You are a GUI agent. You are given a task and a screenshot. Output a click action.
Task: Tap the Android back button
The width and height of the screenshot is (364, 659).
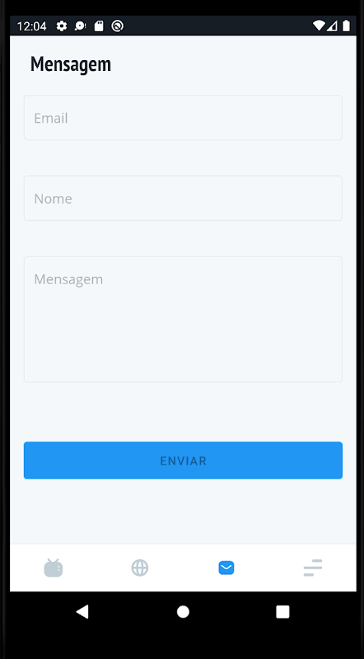click(82, 612)
